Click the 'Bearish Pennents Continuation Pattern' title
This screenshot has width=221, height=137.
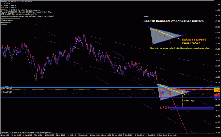tap(173, 21)
